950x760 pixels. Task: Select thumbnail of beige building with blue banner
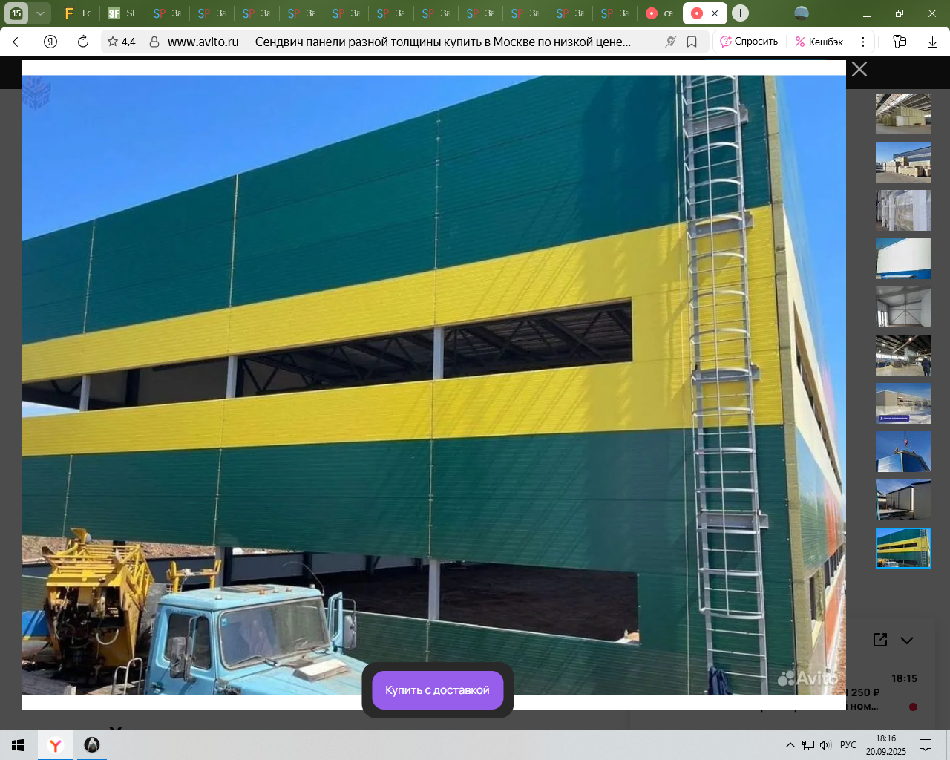coord(903,403)
